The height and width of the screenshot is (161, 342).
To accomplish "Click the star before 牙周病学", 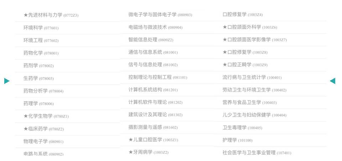I will click(131, 152).
